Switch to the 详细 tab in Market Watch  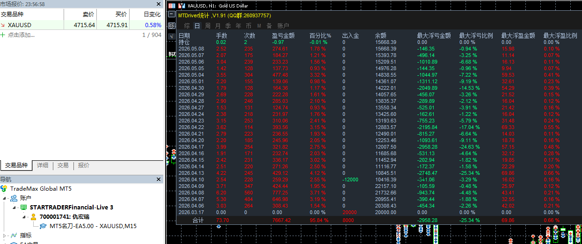(x=43, y=165)
